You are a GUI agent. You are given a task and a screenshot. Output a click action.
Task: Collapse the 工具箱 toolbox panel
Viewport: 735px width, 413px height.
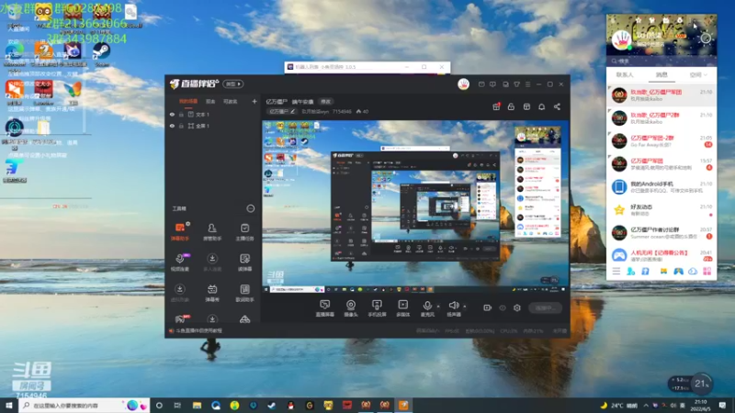[250, 208]
